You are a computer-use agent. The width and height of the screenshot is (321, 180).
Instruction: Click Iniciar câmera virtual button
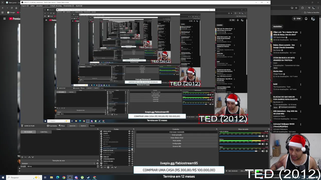coord(177,138)
